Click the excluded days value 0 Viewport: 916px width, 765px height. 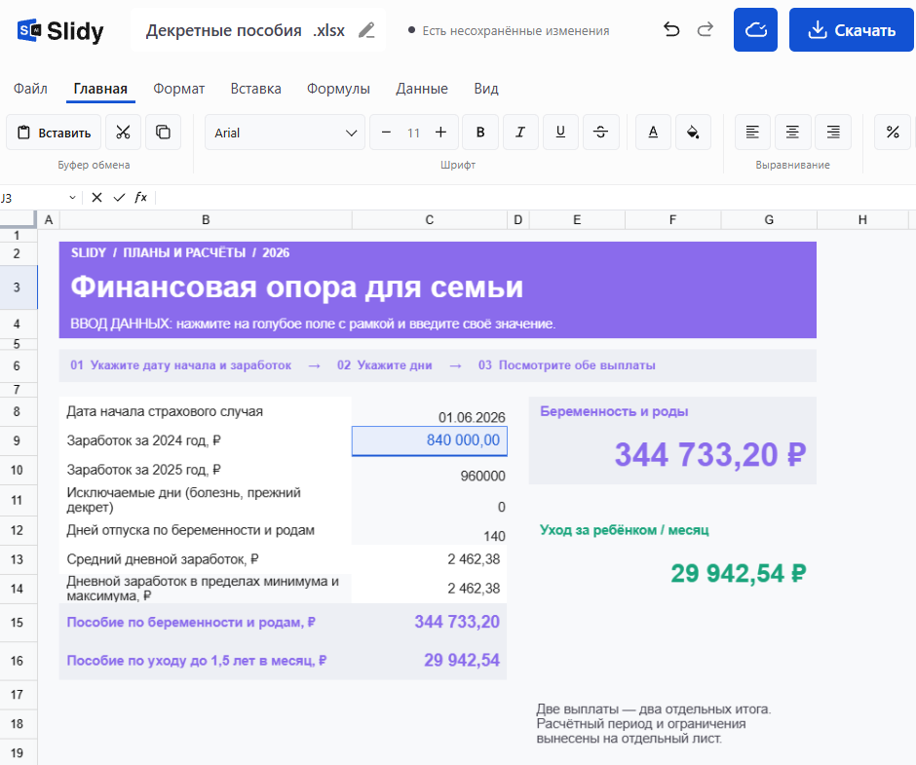click(430, 500)
